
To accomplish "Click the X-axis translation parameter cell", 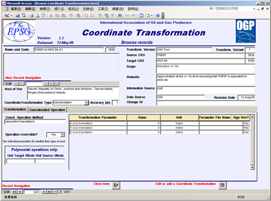I will 98,123.
